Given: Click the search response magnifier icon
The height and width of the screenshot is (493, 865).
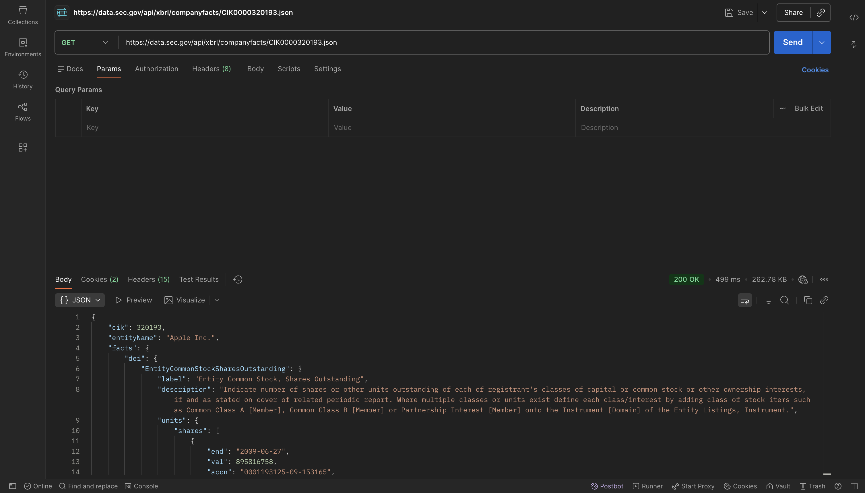Looking at the screenshot, I should pos(784,300).
